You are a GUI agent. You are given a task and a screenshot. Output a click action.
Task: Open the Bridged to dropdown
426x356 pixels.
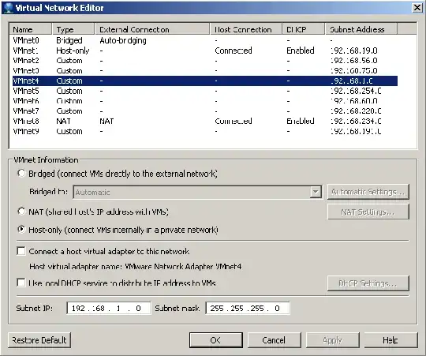pyautogui.click(x=316, y=192)
